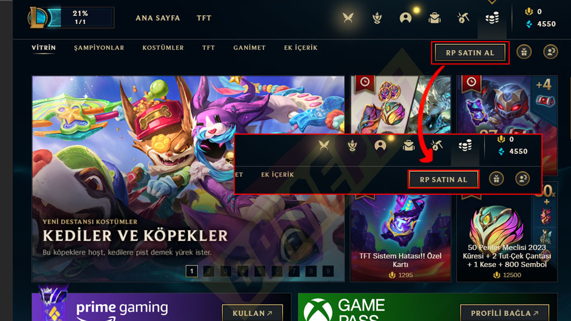Open the Loot hammer icon in top bar
571x321 pixels.
(x=463, y=18)
